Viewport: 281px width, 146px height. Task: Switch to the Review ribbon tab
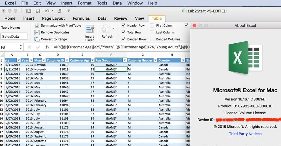pos(121,18)
